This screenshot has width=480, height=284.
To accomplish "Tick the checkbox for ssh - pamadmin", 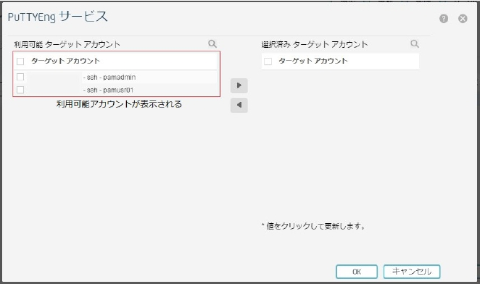I will (x=20, y=77).
